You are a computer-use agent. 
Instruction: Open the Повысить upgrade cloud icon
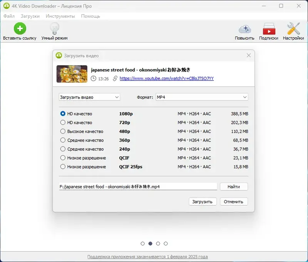click(x=244, y=29)
